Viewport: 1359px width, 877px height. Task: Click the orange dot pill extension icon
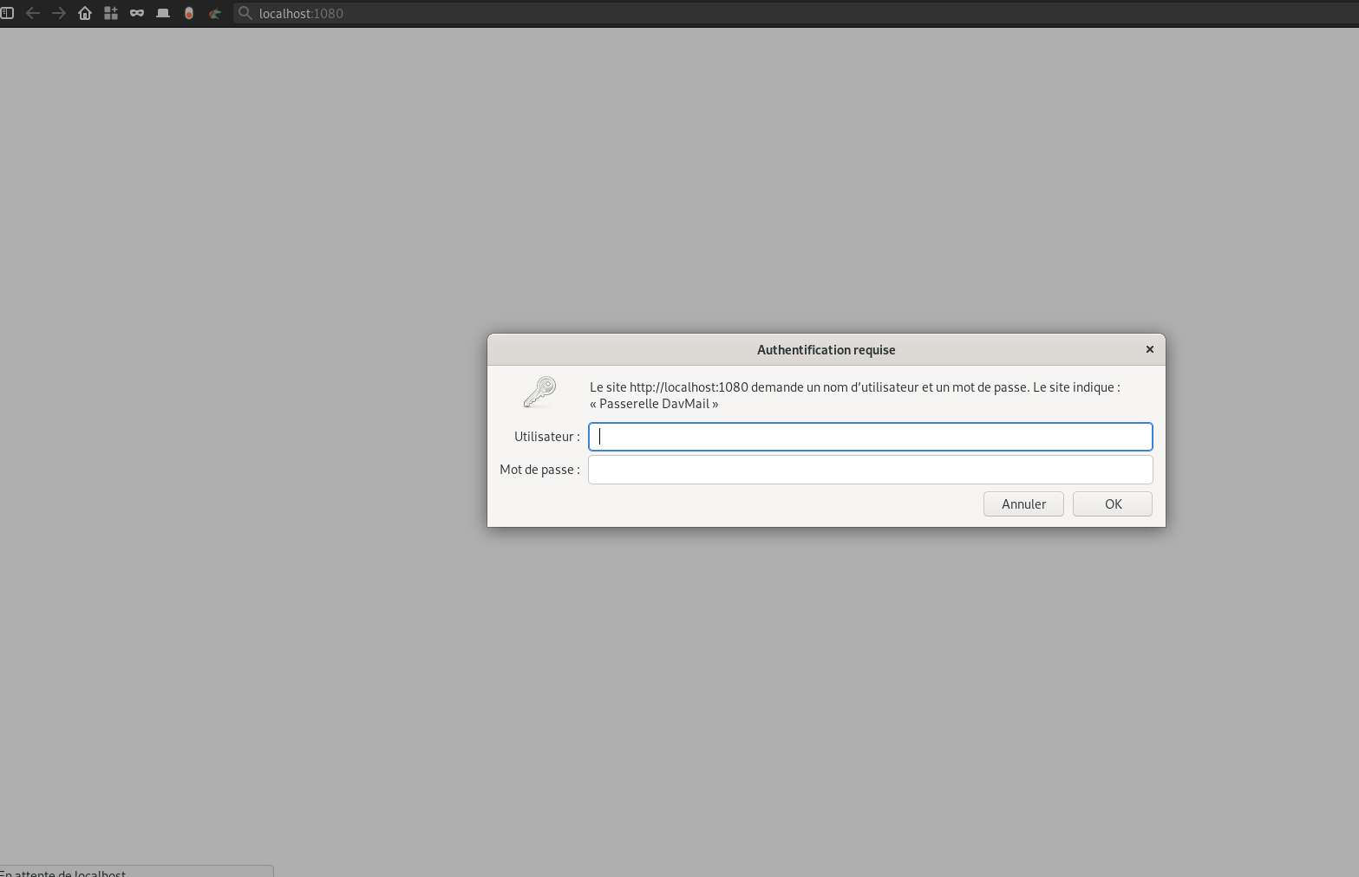tap(189, 13)
